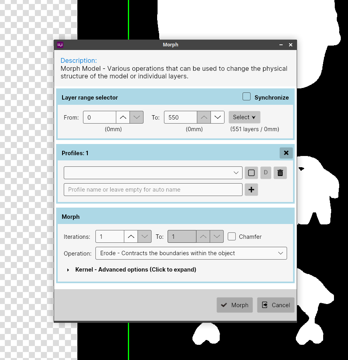This screenshot has width=348, height=360.
Task: Enable the Synchronize checkbox
Action: [x=246, y=96]
